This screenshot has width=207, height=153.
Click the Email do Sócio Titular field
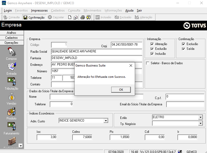pyautogui.click(x=185, y=104)
